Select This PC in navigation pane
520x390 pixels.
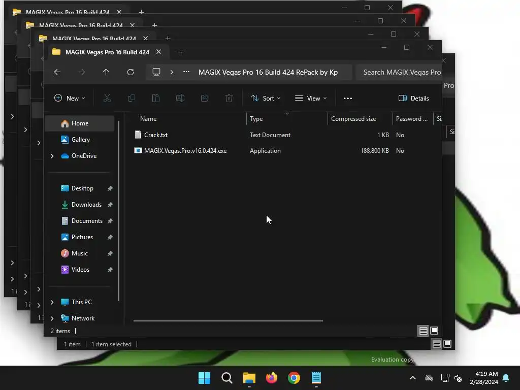coord(82,302)
